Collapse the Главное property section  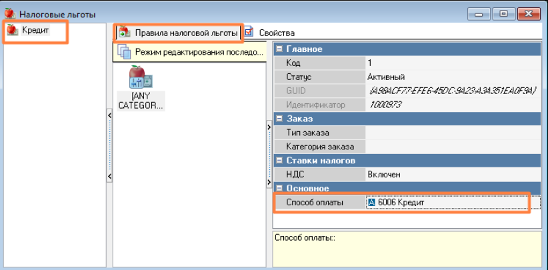[x=279, y=49]
